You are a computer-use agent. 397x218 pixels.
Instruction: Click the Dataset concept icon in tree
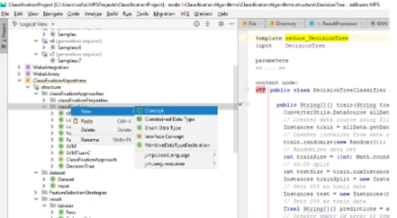point(53,179)
